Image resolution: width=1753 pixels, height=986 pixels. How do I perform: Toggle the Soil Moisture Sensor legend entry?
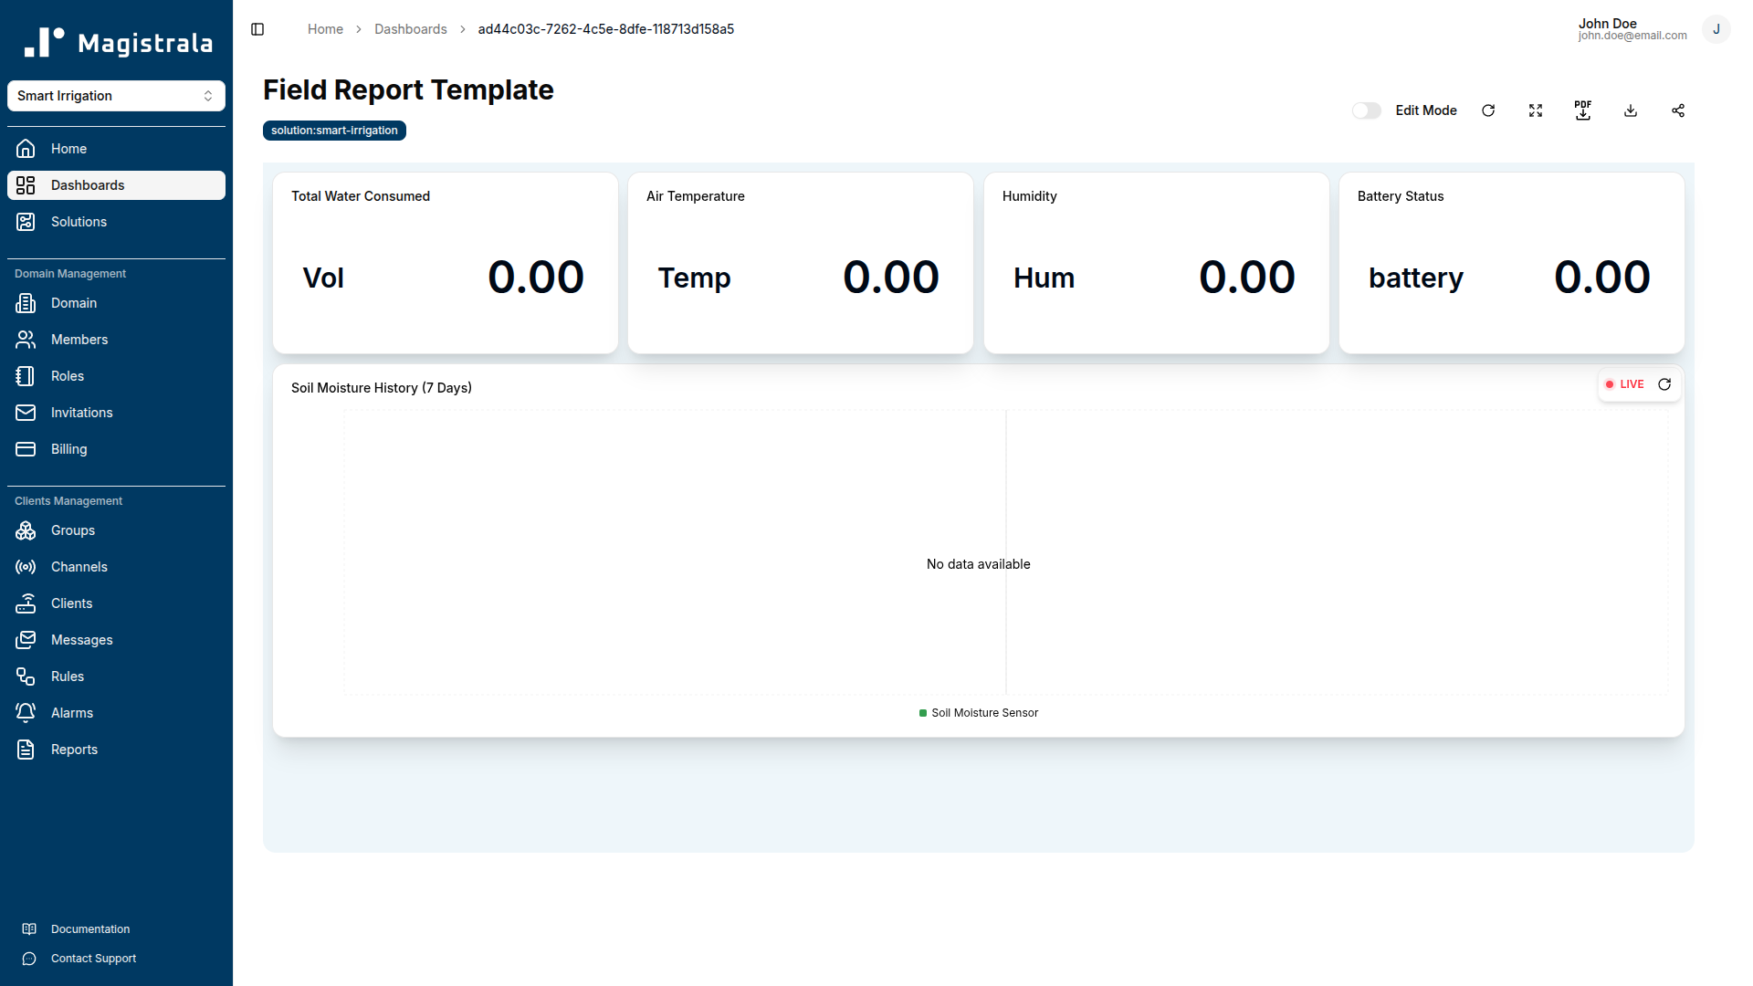click(978, 713)
